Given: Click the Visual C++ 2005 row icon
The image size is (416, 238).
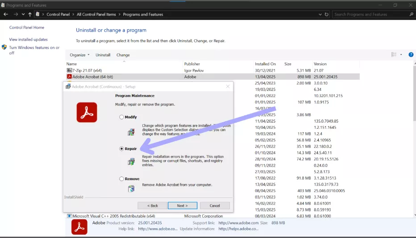Looking at the screenshot, I should (69, 216).
